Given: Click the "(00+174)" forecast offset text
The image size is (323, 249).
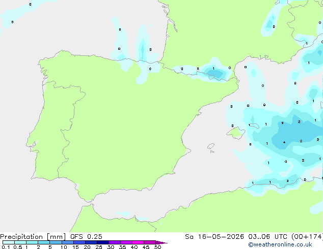Looking at the screenshot, I should click(x=307, y=237).
